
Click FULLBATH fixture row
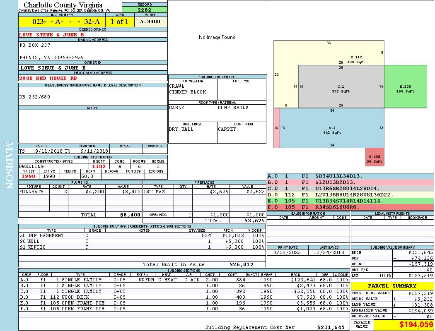click(80, 192)
